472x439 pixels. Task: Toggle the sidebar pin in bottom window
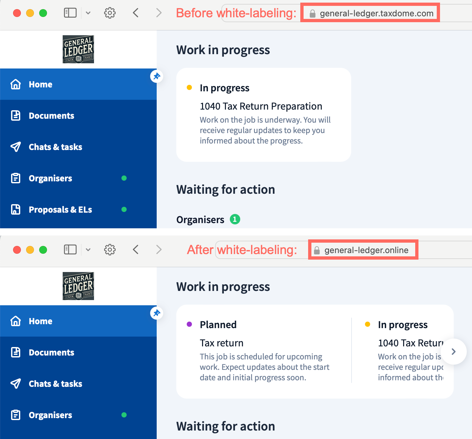coord(157,313)
